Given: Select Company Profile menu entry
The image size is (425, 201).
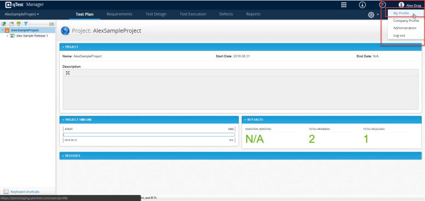Looking at the screenshot, I should 406,21.
